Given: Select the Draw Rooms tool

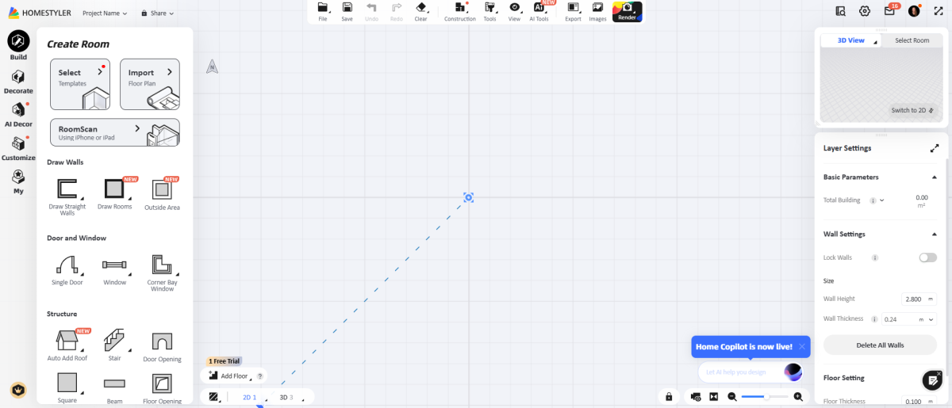Looking at the screenshot, I should coord(114,194).
